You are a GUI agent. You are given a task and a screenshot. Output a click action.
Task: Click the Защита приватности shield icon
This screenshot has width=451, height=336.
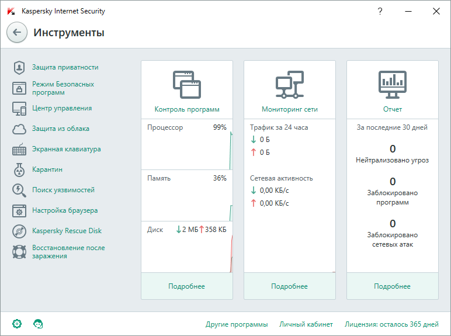point(19,68)
